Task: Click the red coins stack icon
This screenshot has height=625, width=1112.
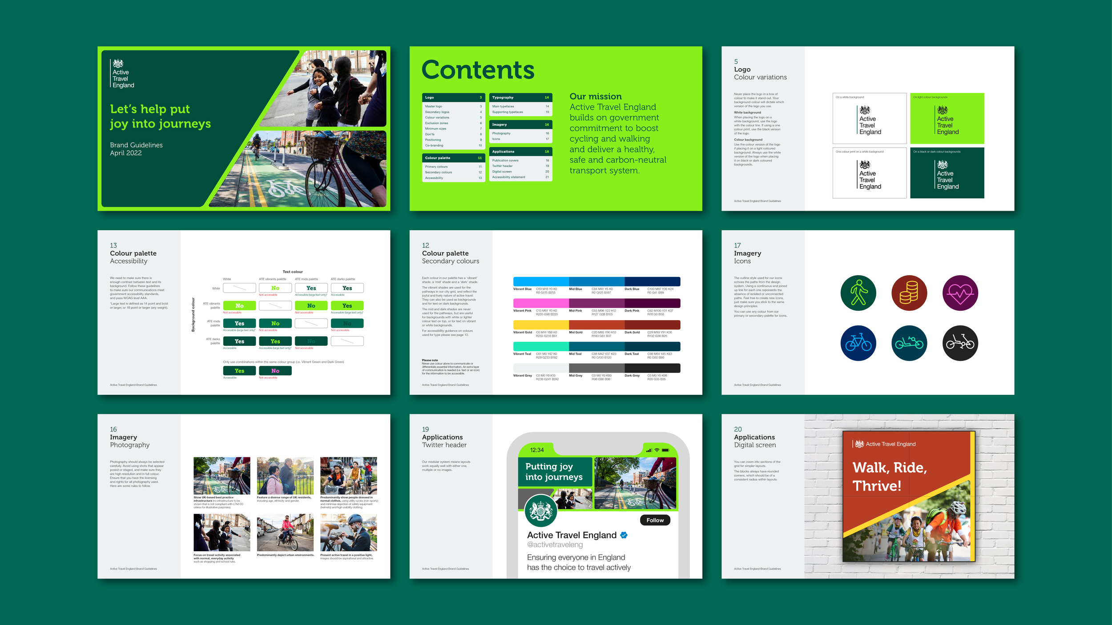Action: tap(909, 293)
